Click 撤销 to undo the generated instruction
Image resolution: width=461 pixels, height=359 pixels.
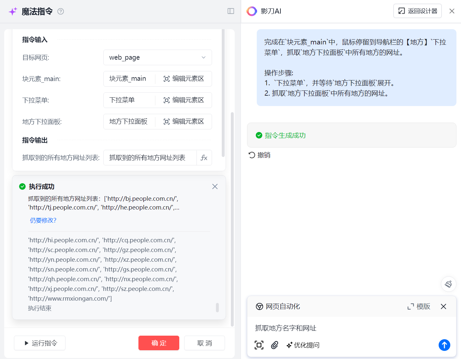(x=259, y=155)
